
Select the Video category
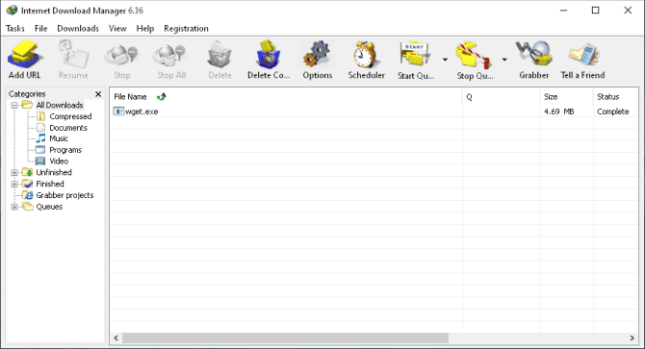59,162
